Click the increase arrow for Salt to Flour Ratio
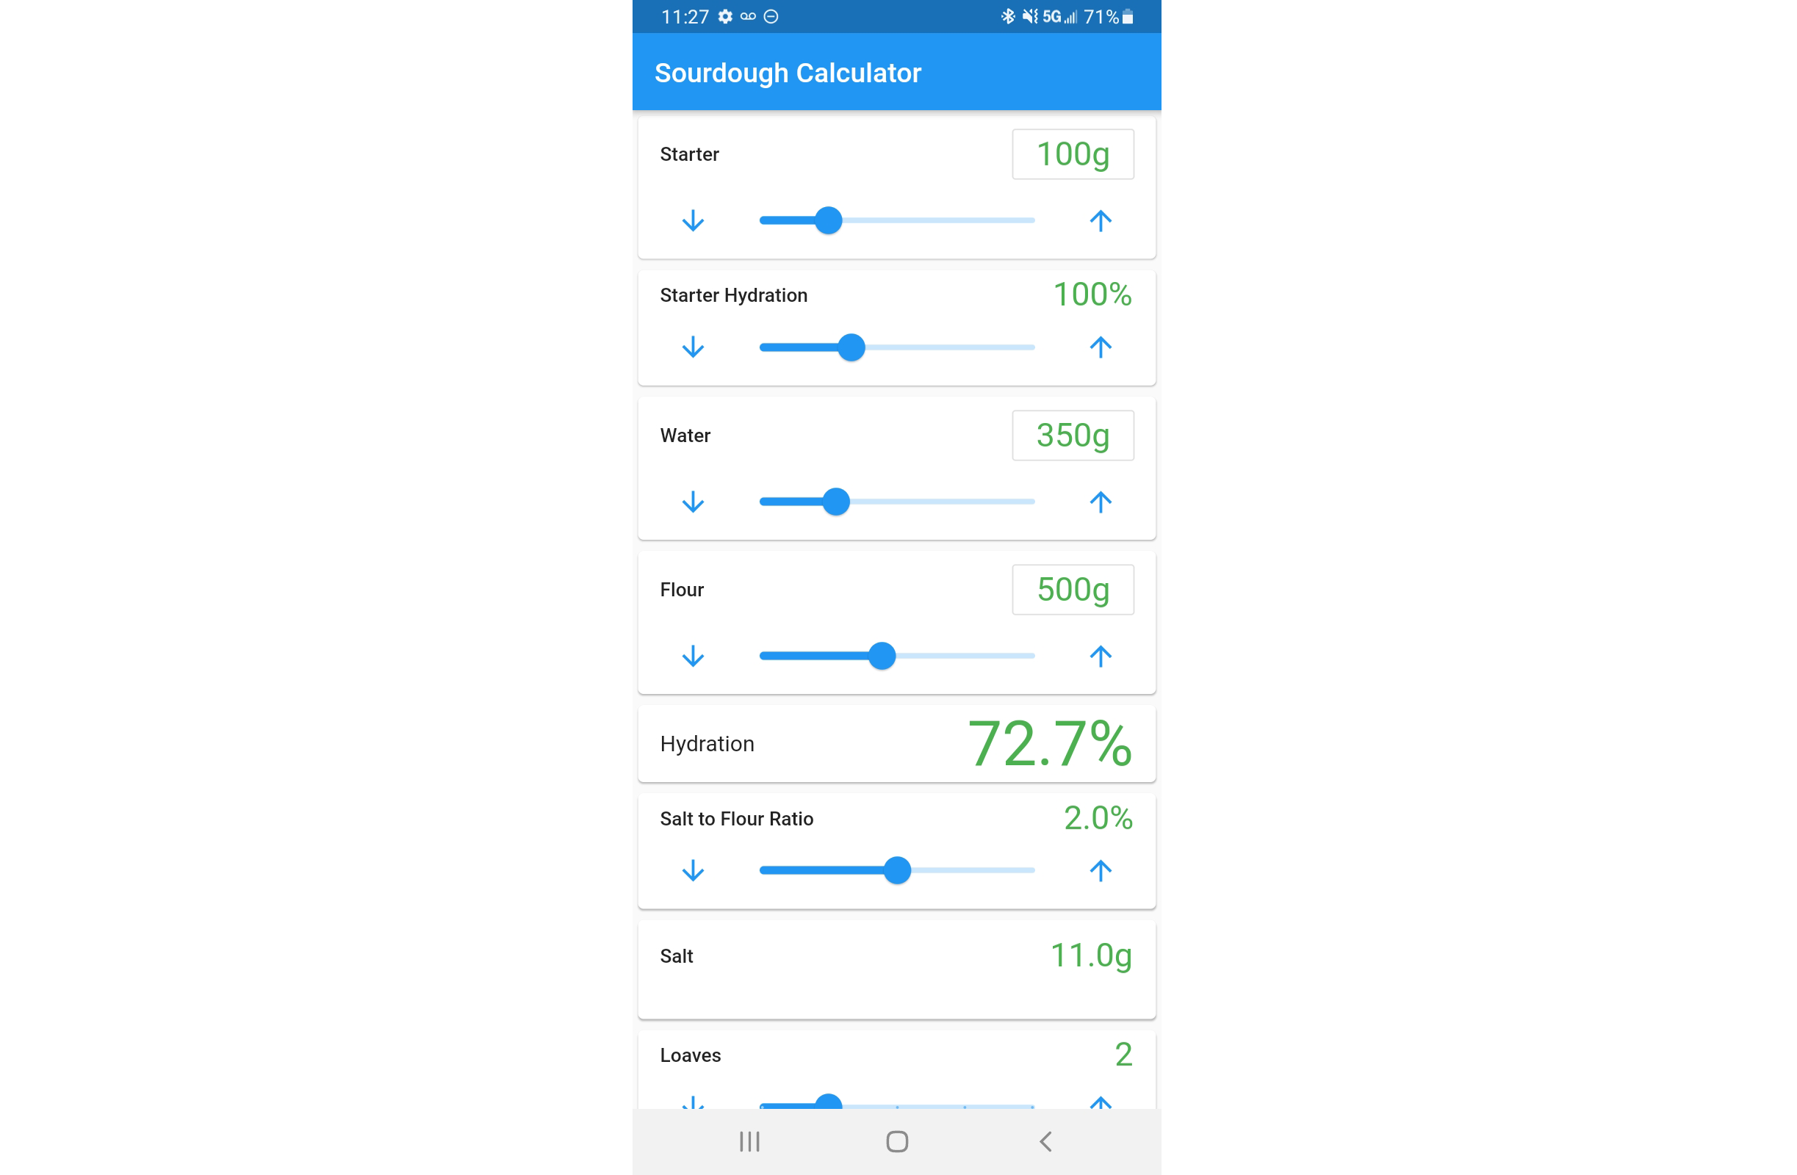Image resolution: width=1797 pixels, height=1175 pixels. [x=1101, y=869]
